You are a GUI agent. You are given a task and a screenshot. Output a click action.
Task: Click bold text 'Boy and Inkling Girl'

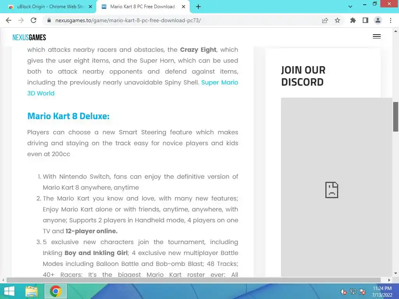click(96, 253)
